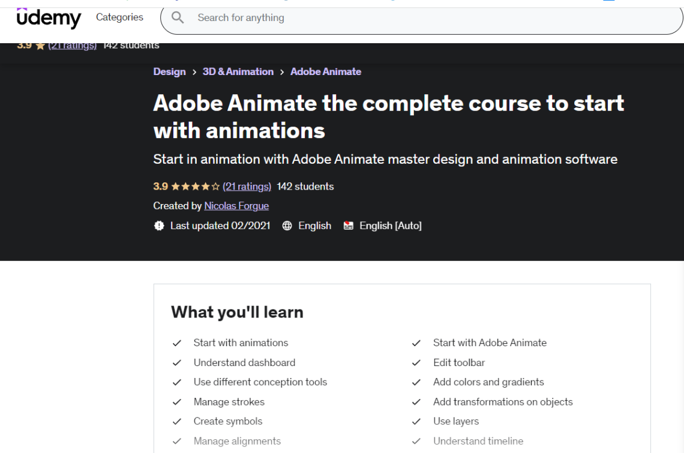The height and width of the screenshot is (453, 684).
Task: Click the magnifying glass search icon
Action: (178, 17)
